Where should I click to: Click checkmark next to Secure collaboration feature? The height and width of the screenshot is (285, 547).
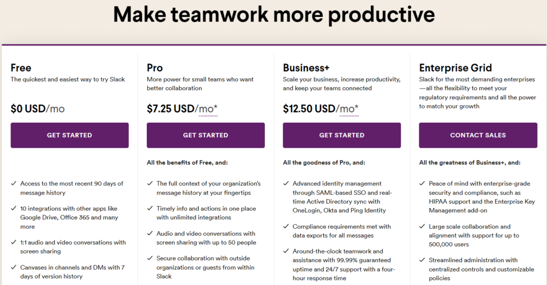[150, 258]
